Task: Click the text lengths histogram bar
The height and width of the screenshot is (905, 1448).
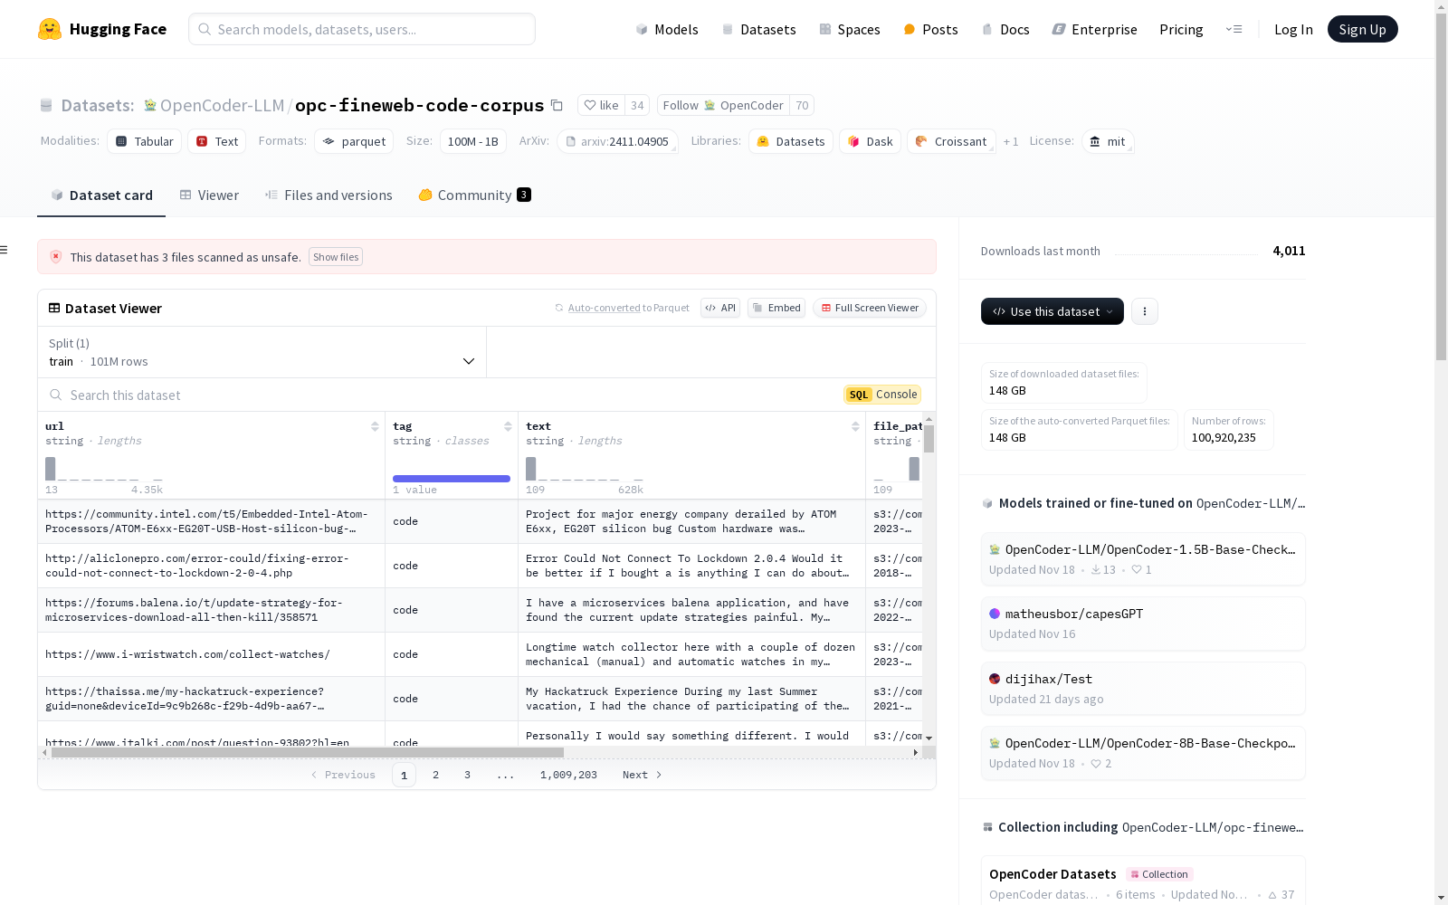Action: coord(531,469)
